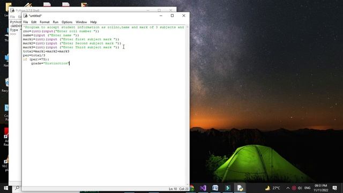
Task: Open Visual Studio from the taskbar
Action: point(203,188)
